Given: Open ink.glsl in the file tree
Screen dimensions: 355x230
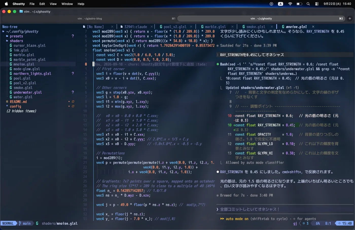Looking at the screenshot, I should point(21,50).
